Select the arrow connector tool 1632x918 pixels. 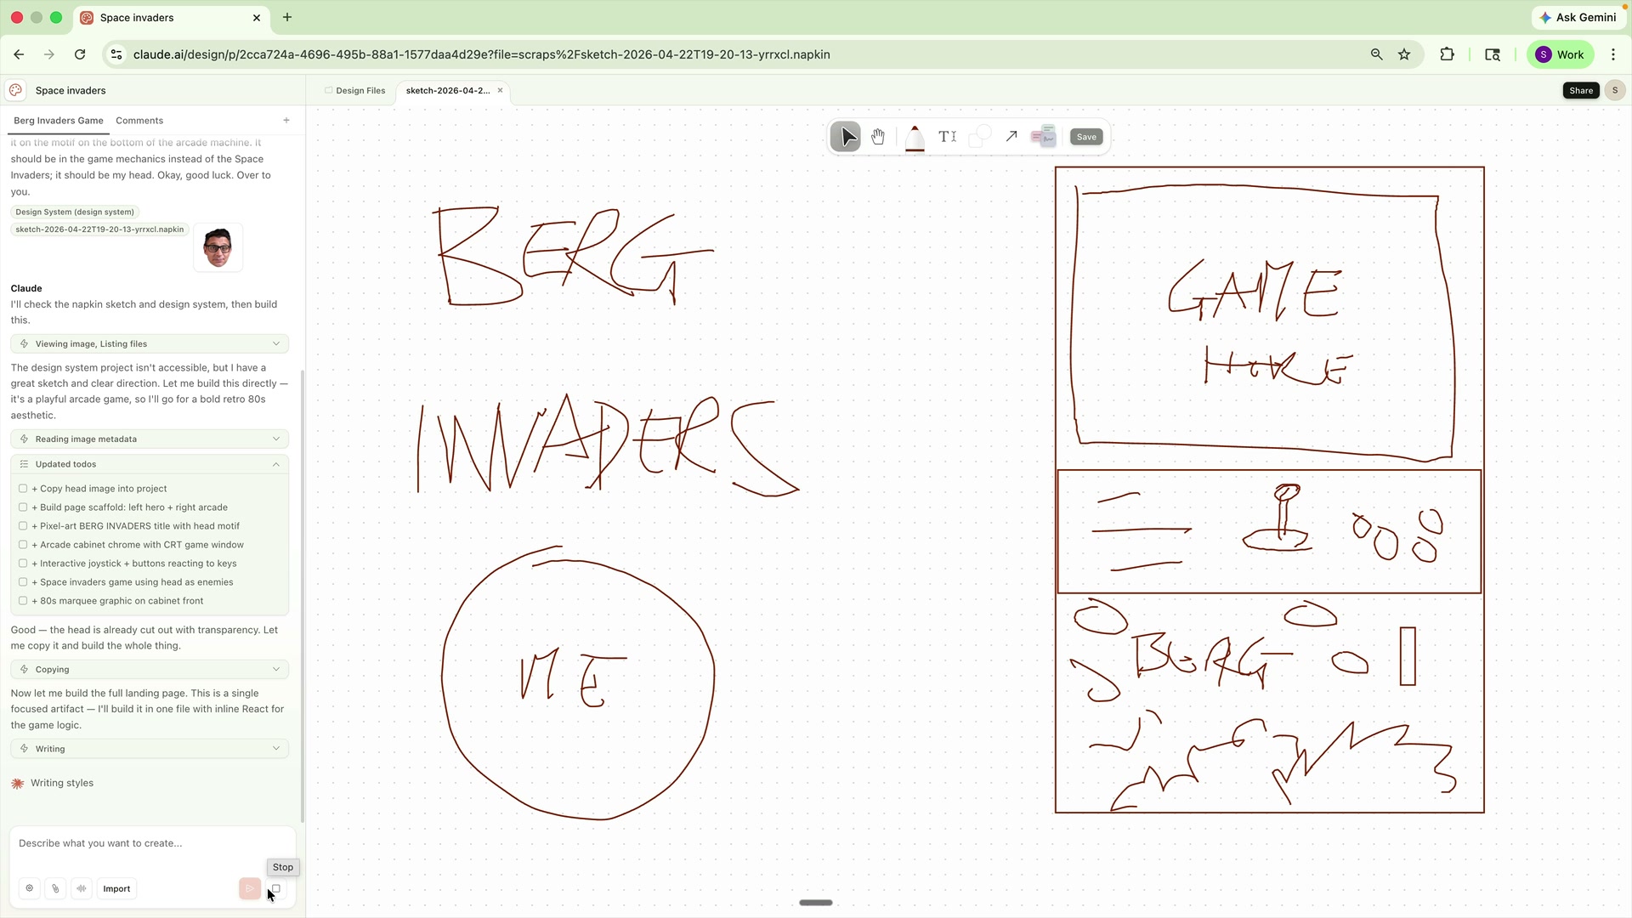click(x=1011, y=136)
